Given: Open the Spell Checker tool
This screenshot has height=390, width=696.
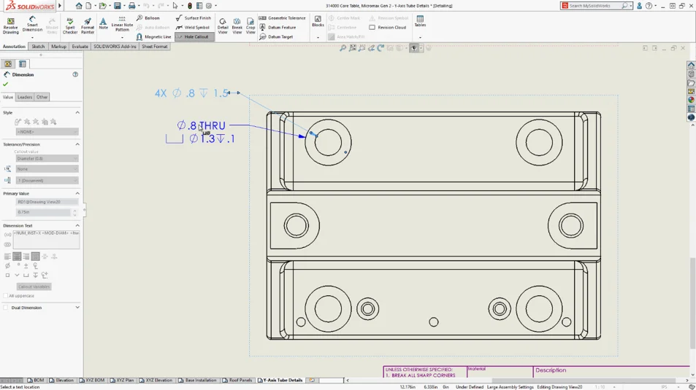Looking at the screenshot, I should coord(70,26).
